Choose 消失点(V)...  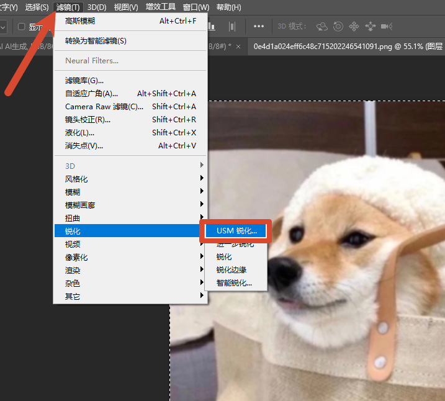tap(130, 146)
